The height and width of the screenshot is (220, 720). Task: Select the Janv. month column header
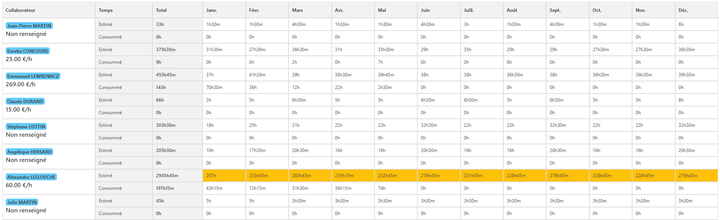224,10
